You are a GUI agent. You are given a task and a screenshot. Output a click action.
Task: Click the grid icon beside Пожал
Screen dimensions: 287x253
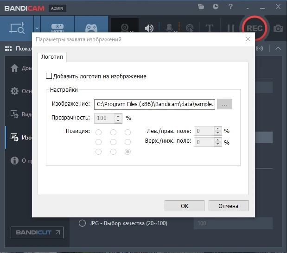point(8,49)
